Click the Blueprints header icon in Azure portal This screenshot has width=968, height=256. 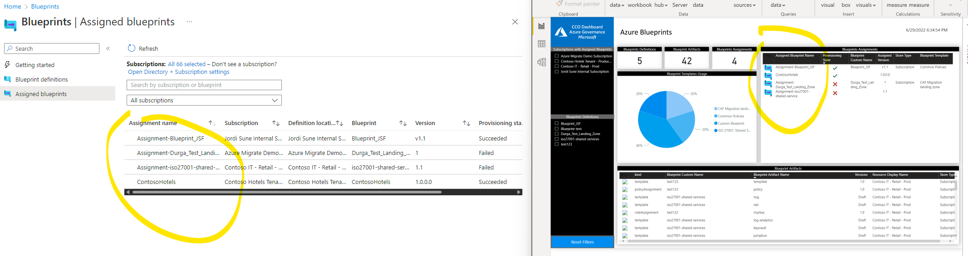[10, 25]
